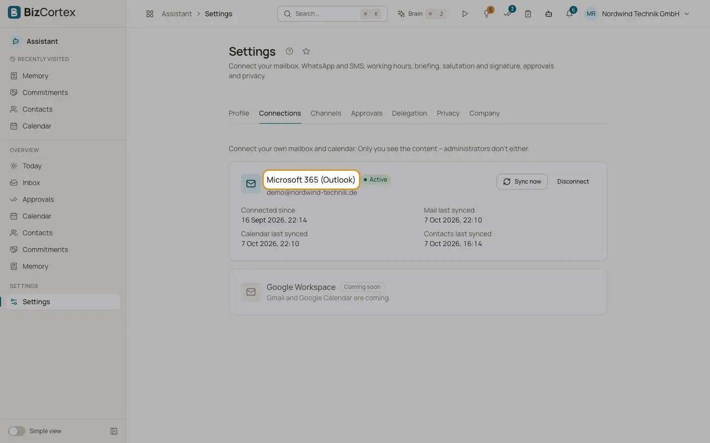Click the clipboard check icon in the top bar
The width and height of the screenshot is (710, 443).
(528, 14)
